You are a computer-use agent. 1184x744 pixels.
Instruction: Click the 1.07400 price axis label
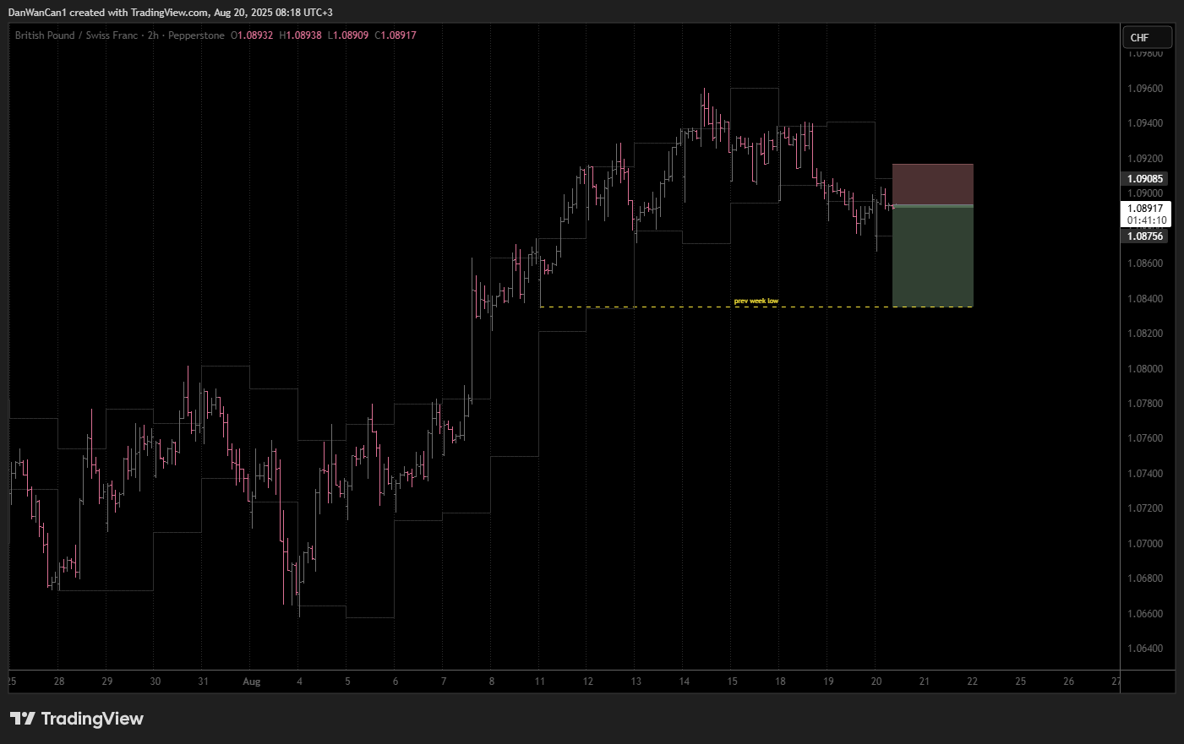pyautogui.click(x=1145, y=474)
